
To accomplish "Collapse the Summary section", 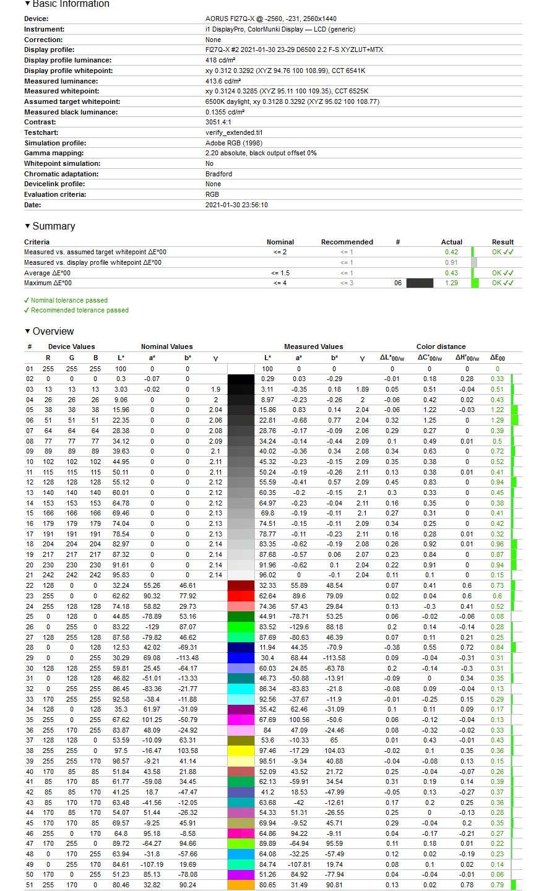I will (x=50, y=226).
